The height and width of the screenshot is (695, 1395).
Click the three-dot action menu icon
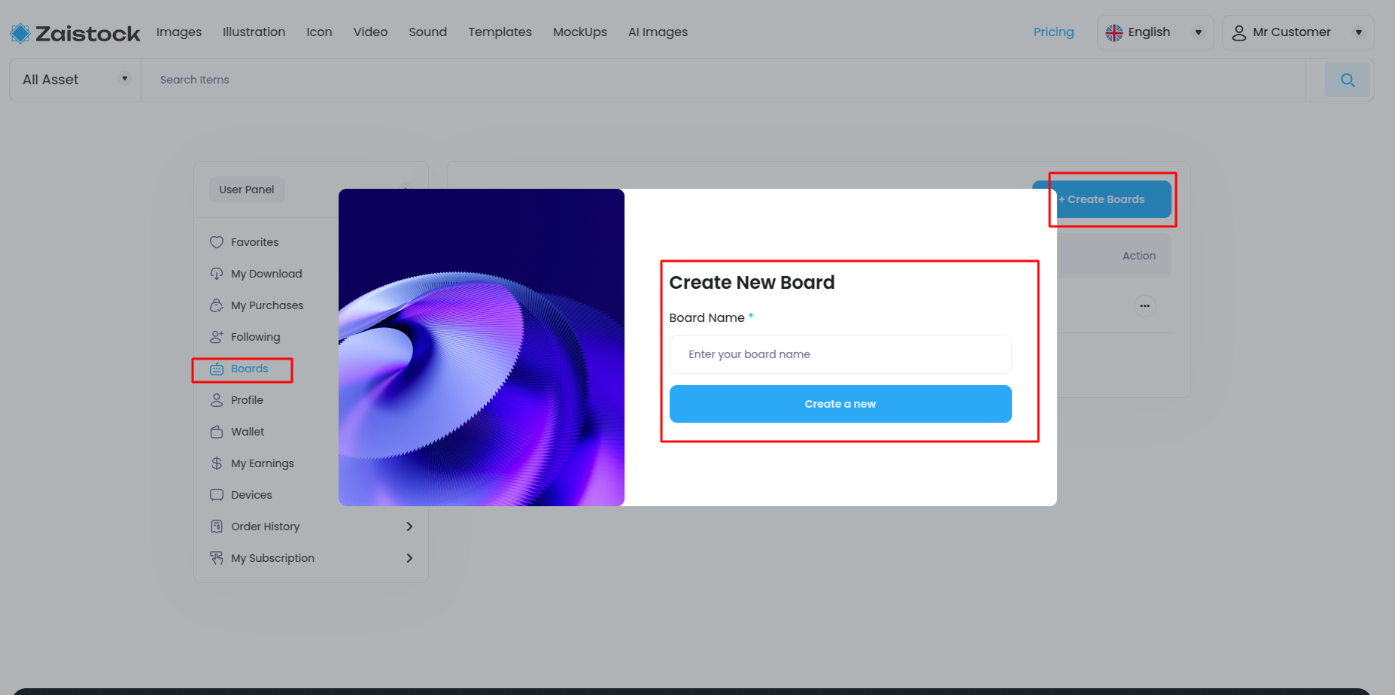[x=1144, y=306]
